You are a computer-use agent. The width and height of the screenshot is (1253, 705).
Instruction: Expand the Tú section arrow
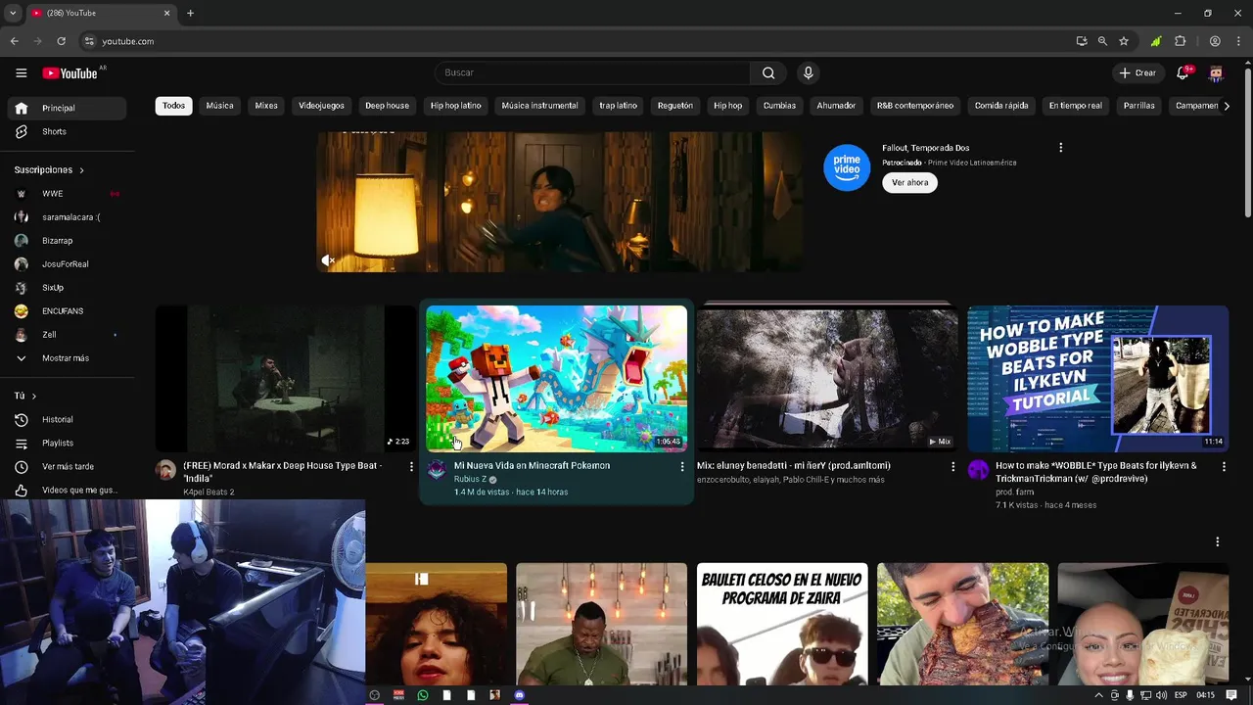coord(33,396)
